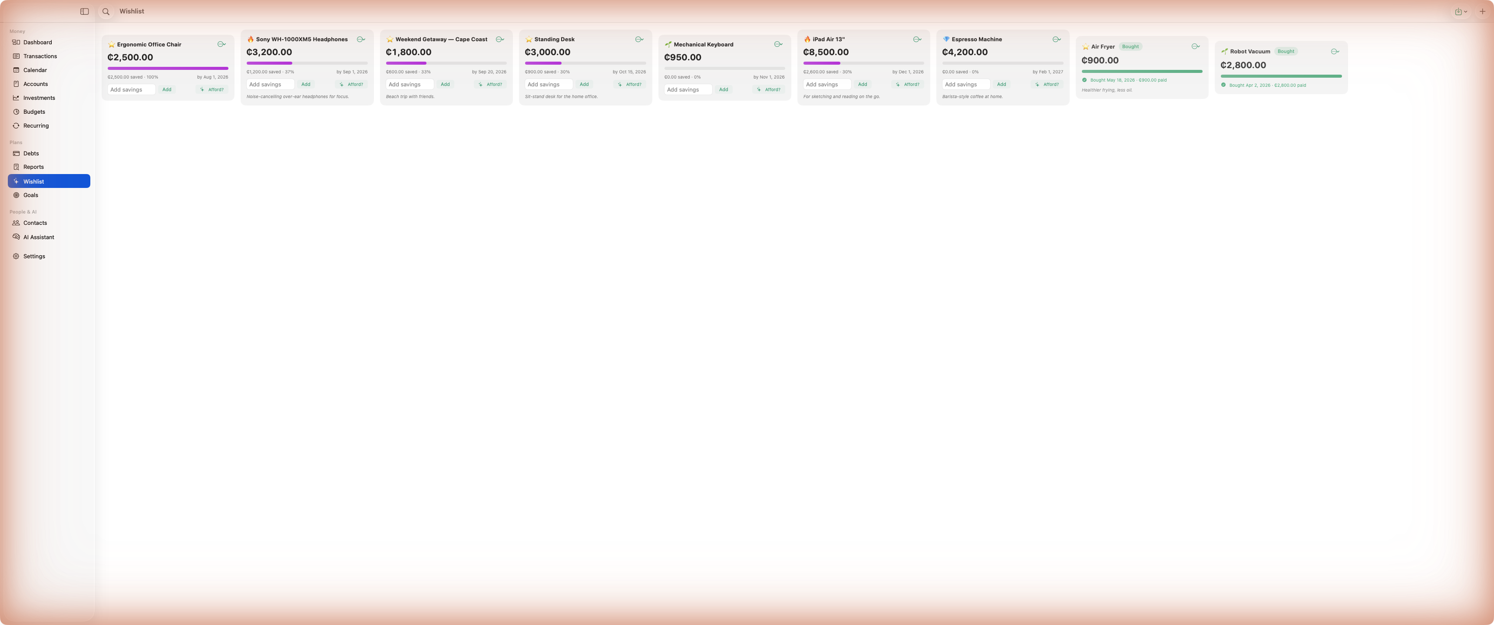Click Add button on Standing Desk card
The width and height of the screenshot is (1494, 625).
pyautogui.click(x=584, y=85)
